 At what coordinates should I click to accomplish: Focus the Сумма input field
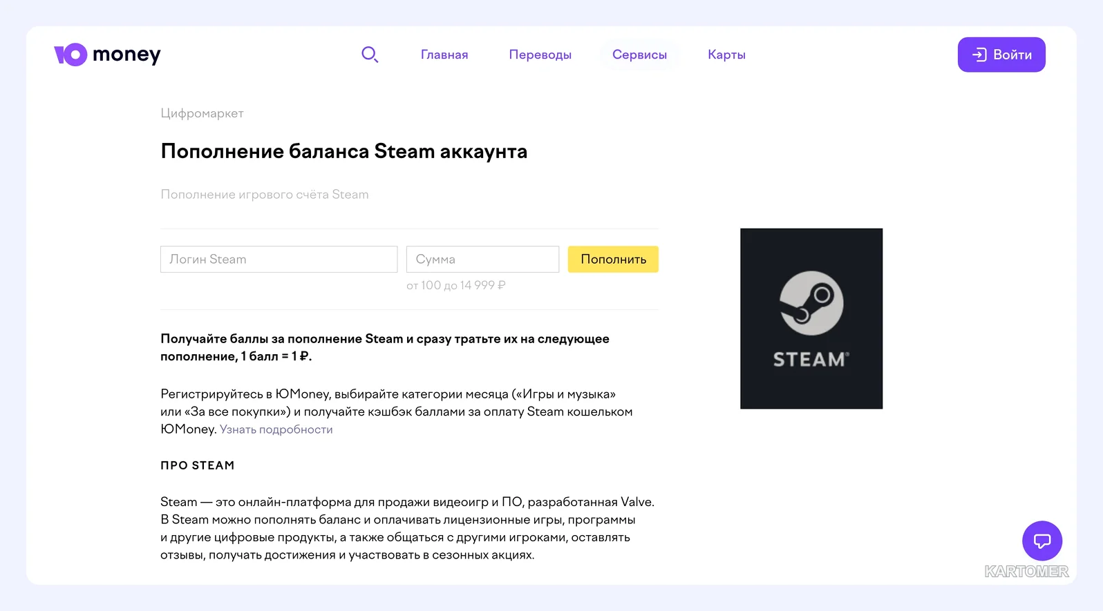[x=482, y=259]
